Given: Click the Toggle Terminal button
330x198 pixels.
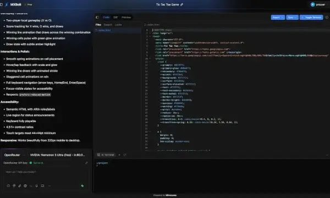Looking at the screenshot, I should click(311, 17).
